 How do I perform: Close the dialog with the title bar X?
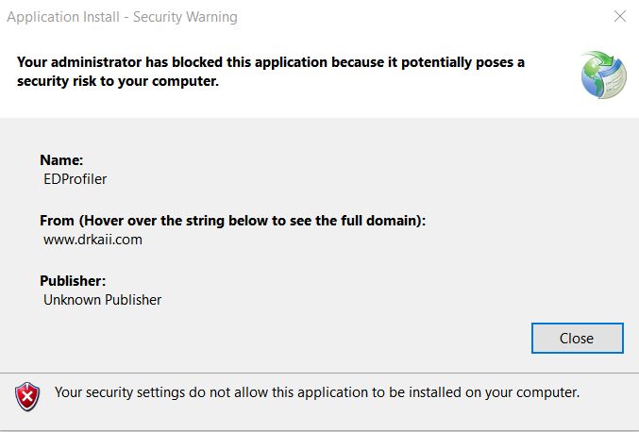coord(620,16)
